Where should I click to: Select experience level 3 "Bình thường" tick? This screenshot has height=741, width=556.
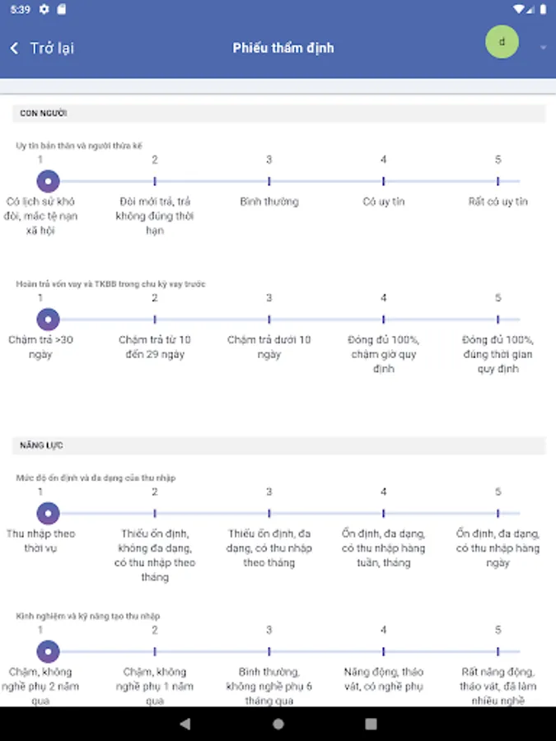269,652
